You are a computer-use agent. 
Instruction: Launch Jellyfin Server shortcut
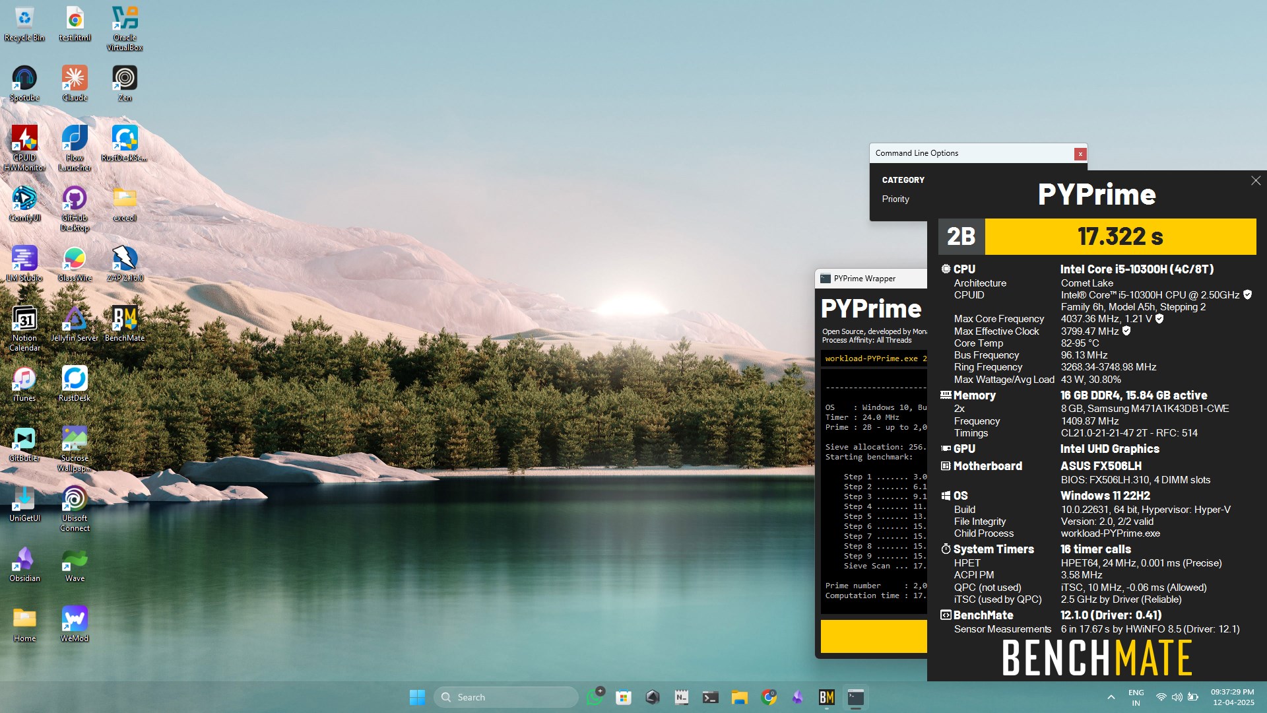(x=75, y=324)
